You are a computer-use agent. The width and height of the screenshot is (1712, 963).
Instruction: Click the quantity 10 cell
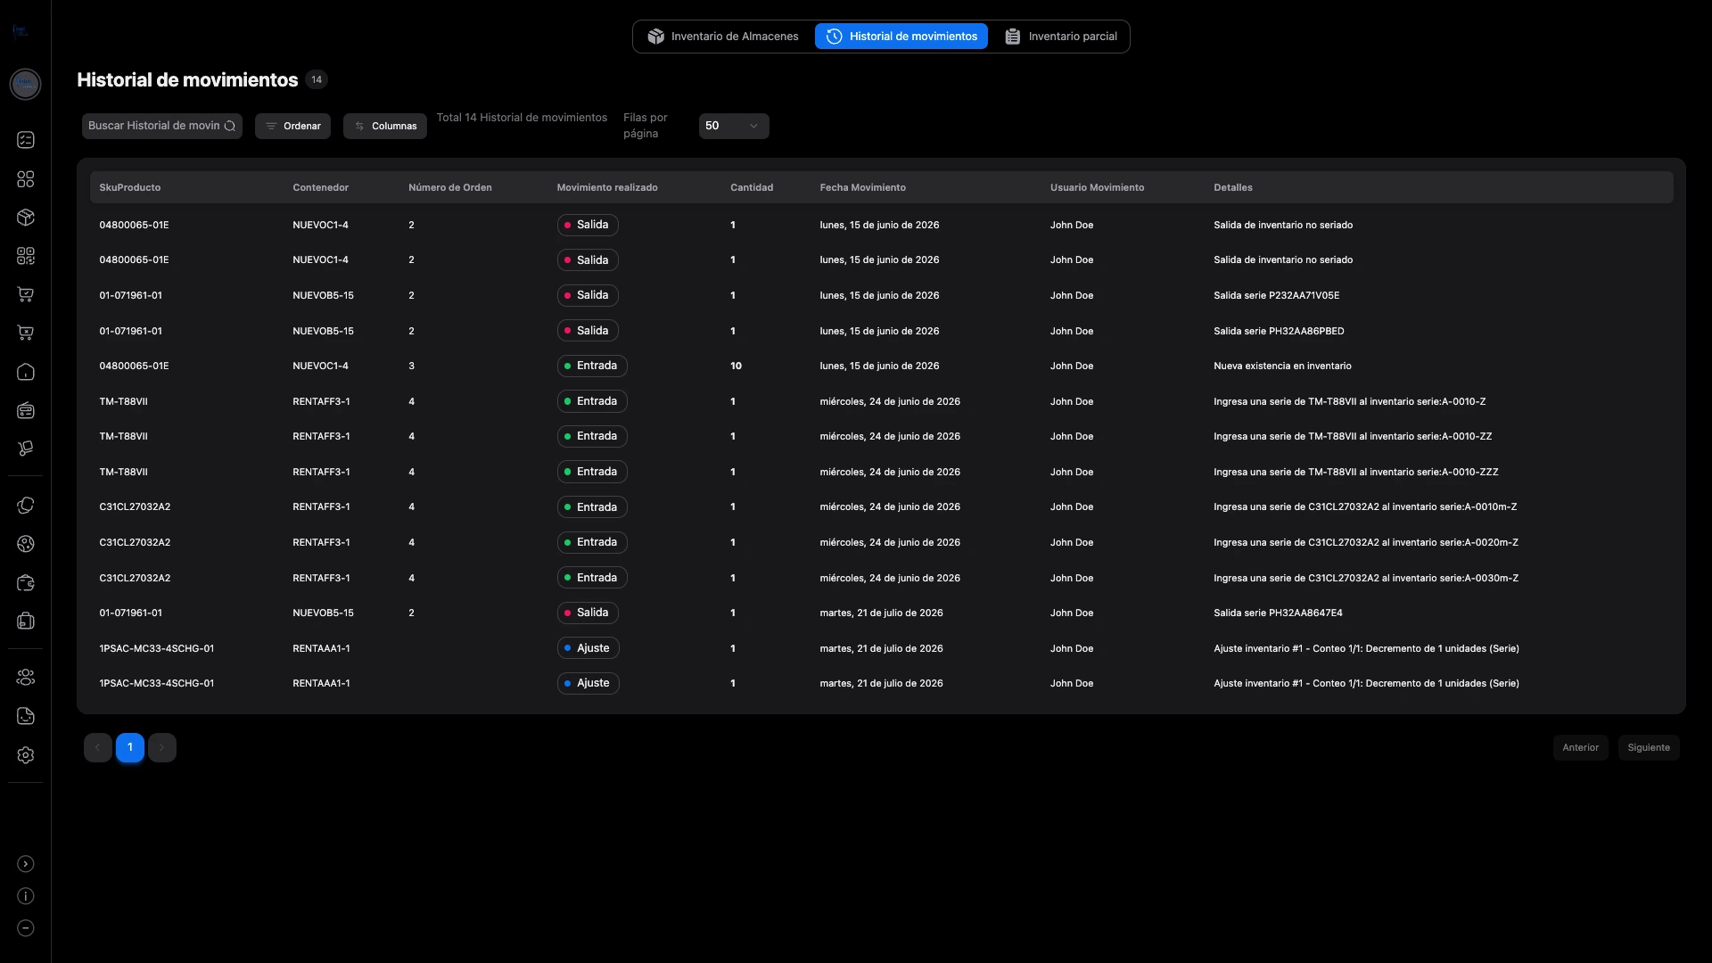736,366
